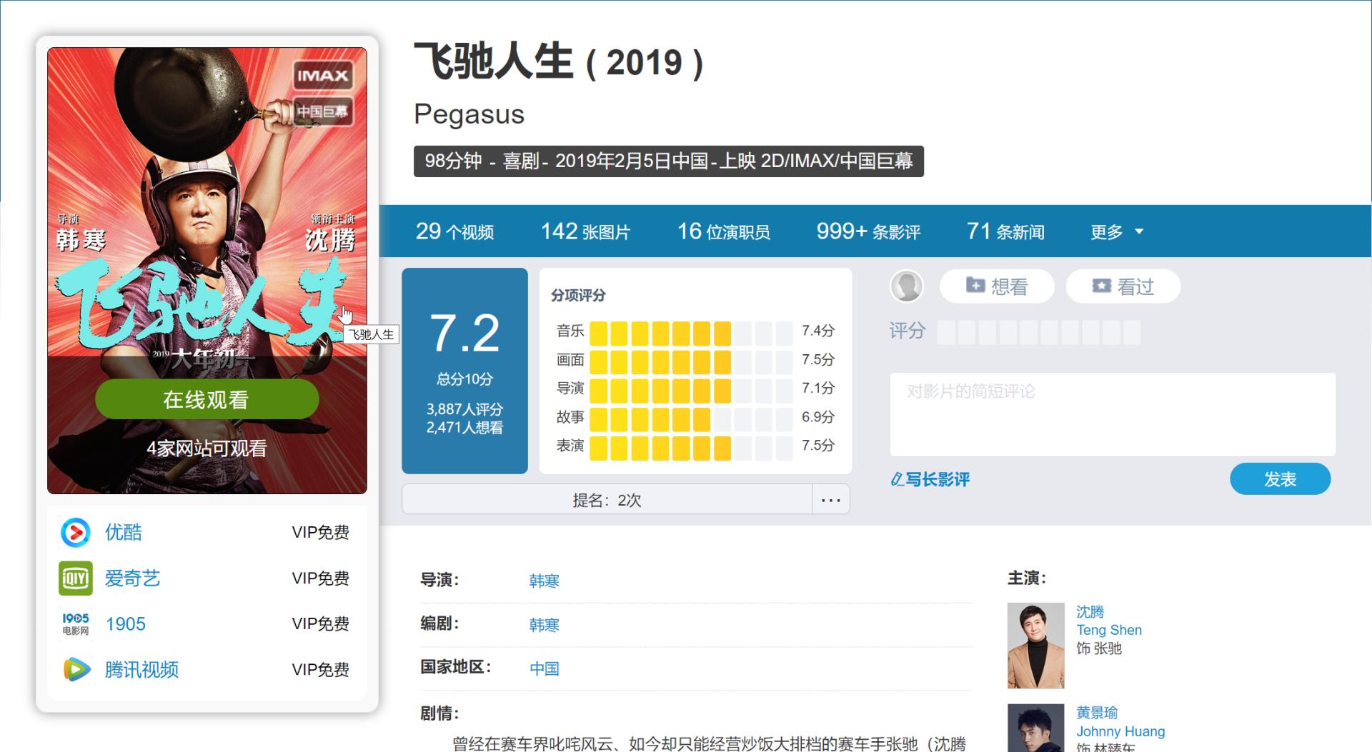Open Youku to watch the movie
Viewport: 1372px width, 752px height.
click(x=75, y=532)
